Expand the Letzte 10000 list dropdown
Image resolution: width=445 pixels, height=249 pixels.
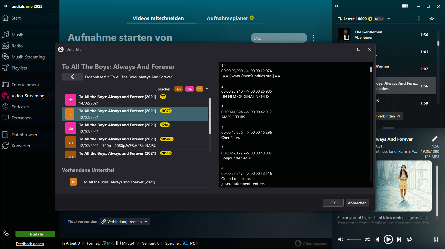(389, 19)
